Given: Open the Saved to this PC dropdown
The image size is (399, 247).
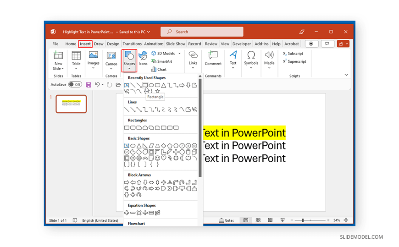Looking at the screenshot, I should [134, 32].
